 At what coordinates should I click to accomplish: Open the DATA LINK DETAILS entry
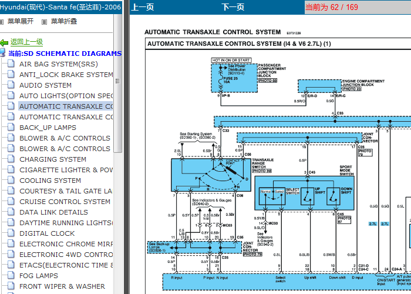54,212
